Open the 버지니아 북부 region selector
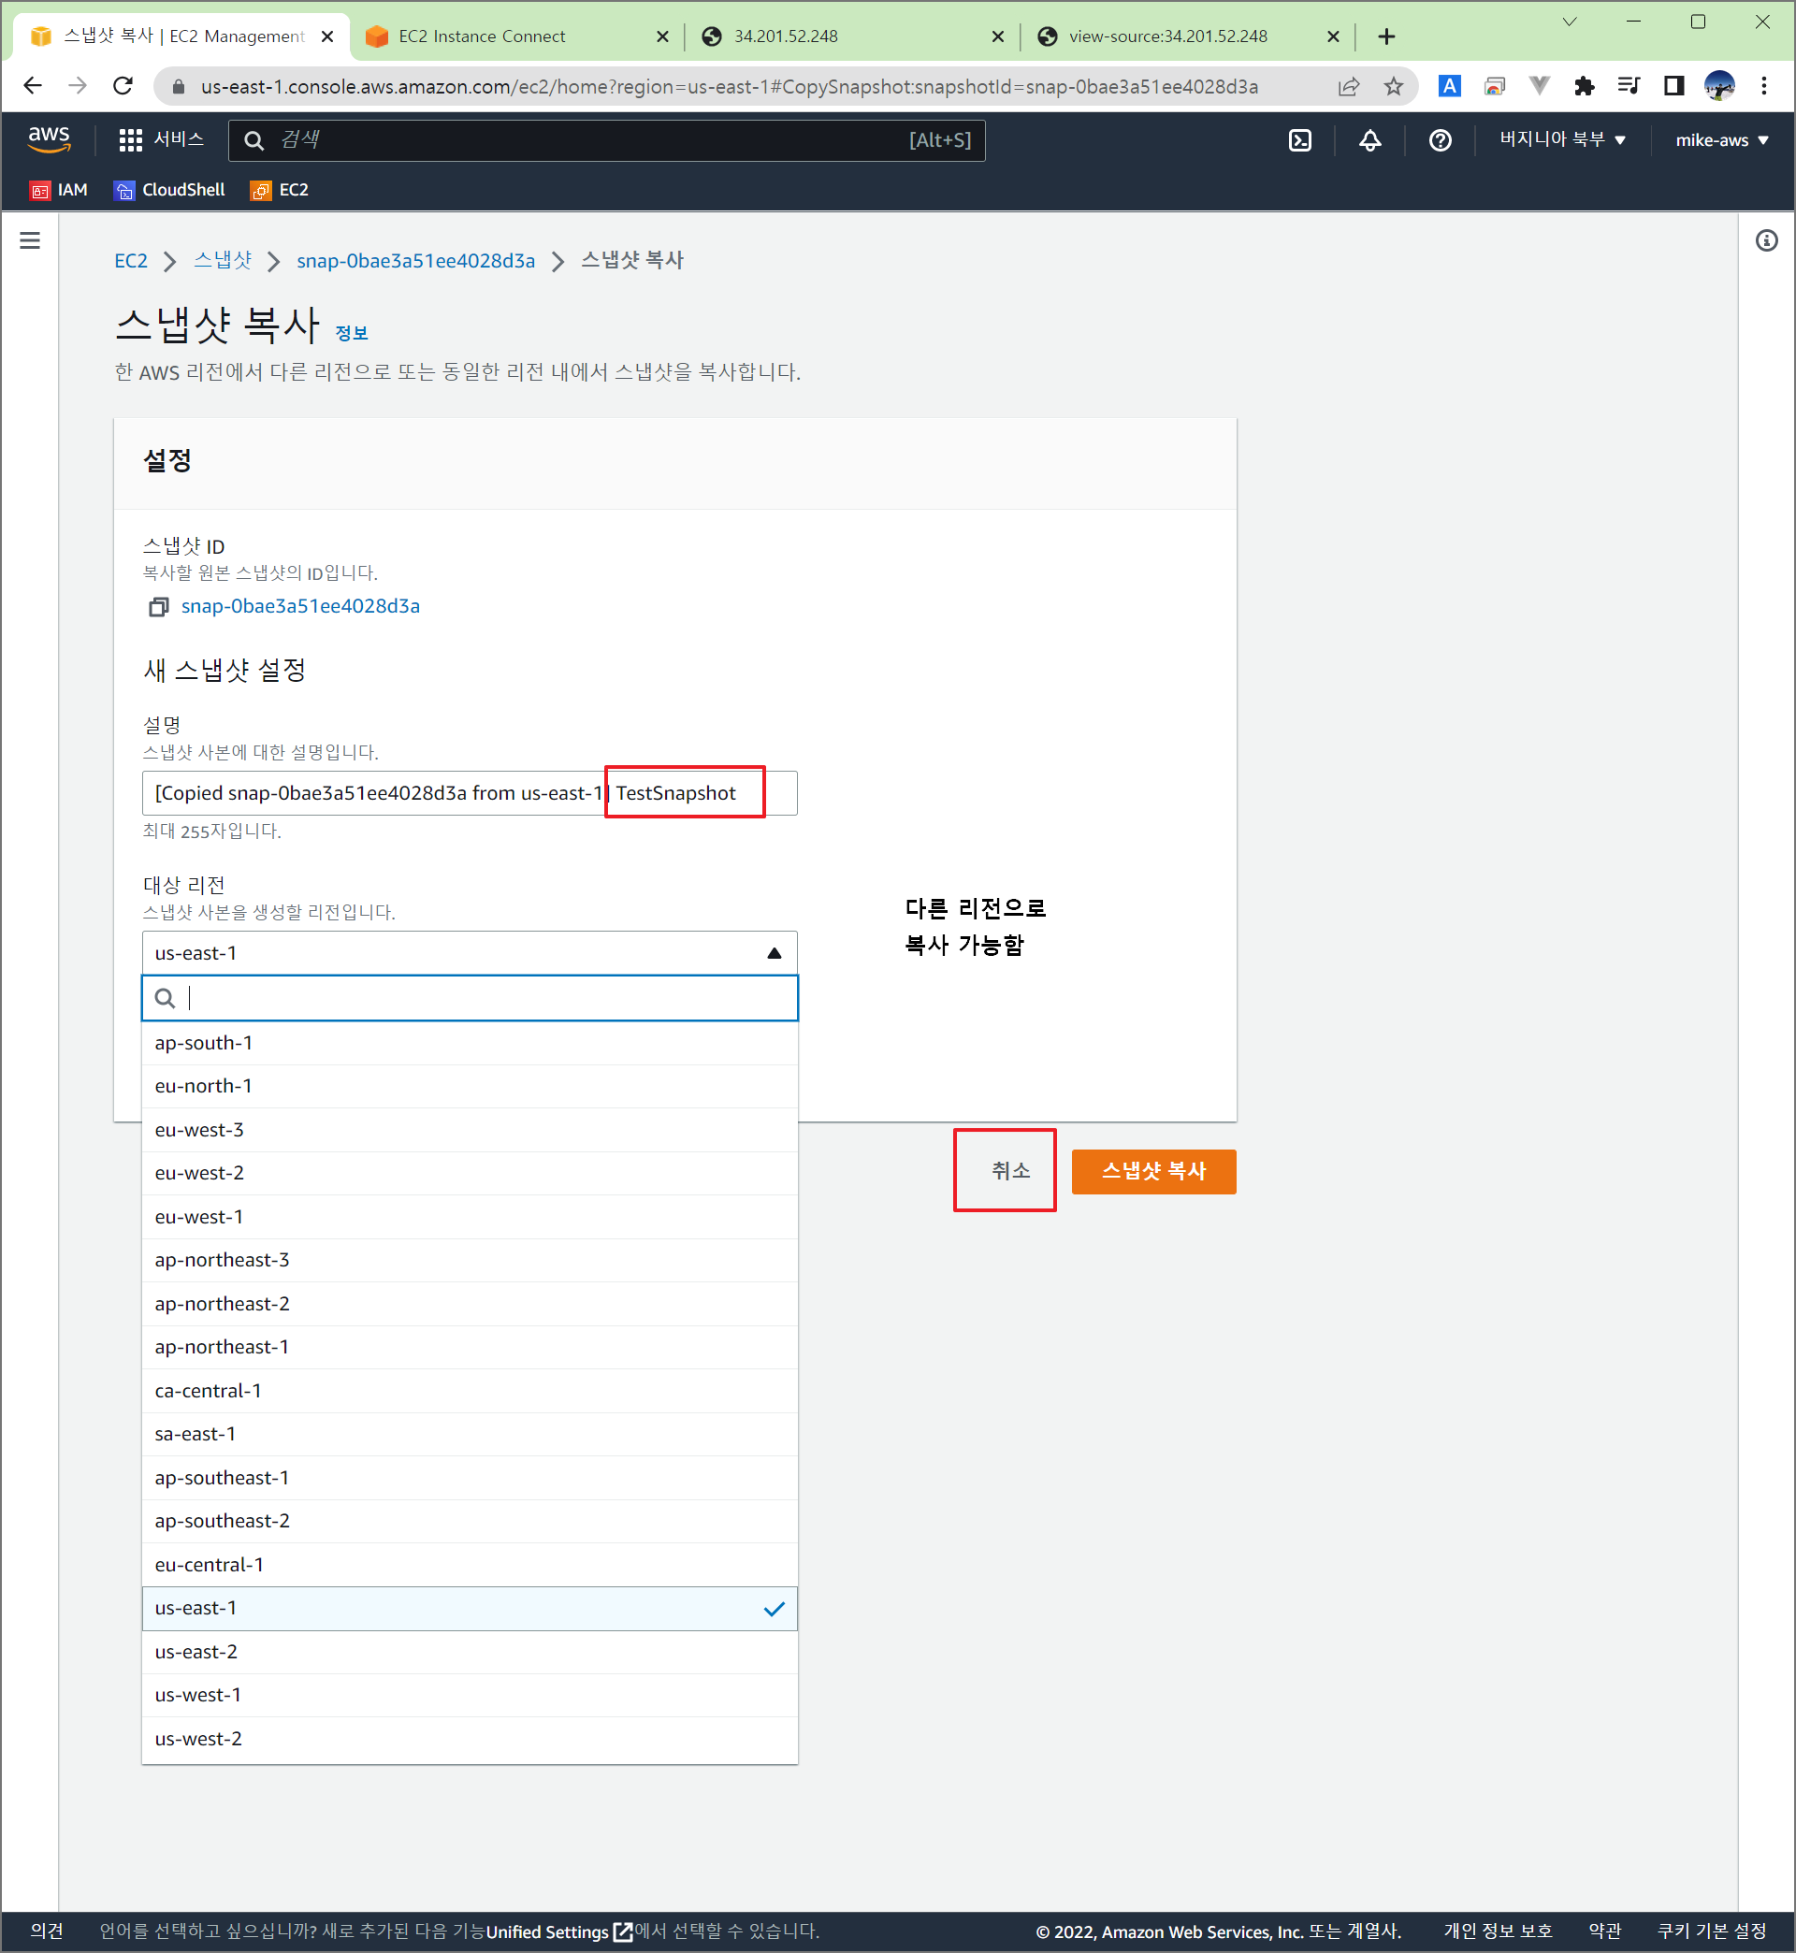Viewport: 1796px width, 1953px height. tap(1561, 140)
